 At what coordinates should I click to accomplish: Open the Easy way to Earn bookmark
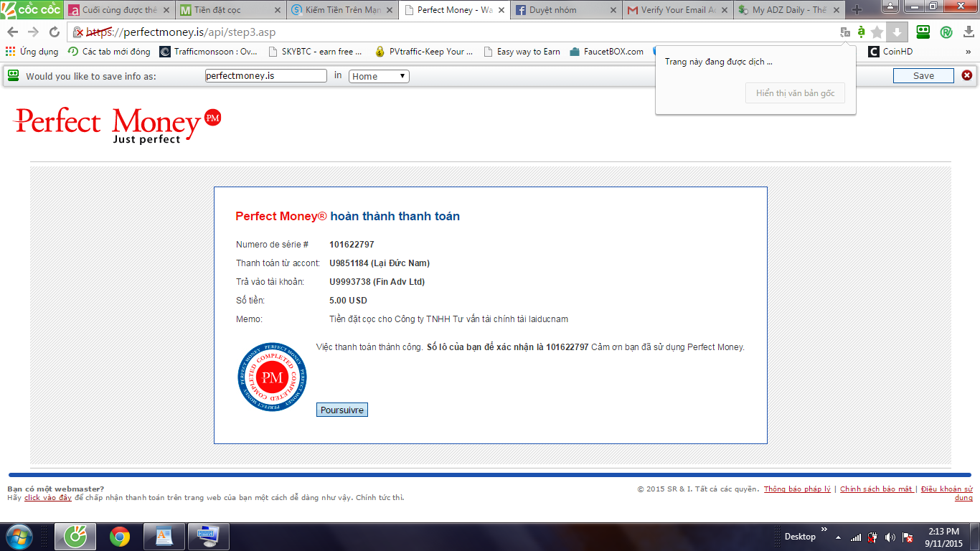point(522,52)
